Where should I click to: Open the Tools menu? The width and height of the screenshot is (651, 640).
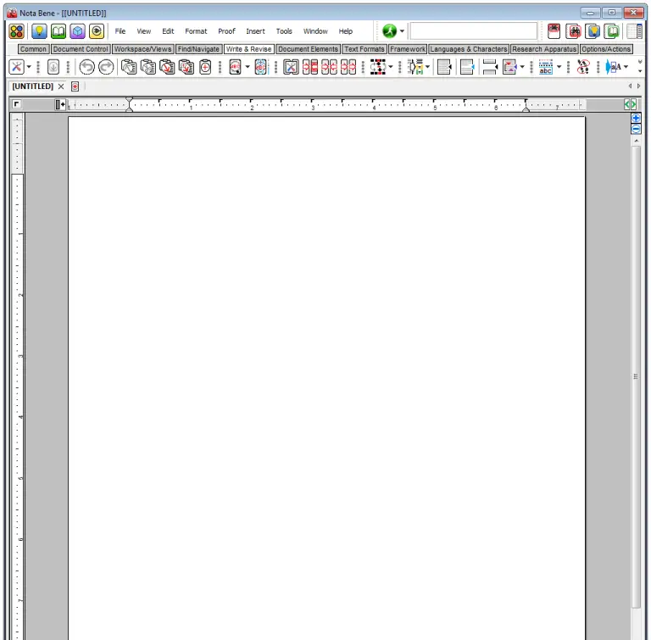click(284, 31)
